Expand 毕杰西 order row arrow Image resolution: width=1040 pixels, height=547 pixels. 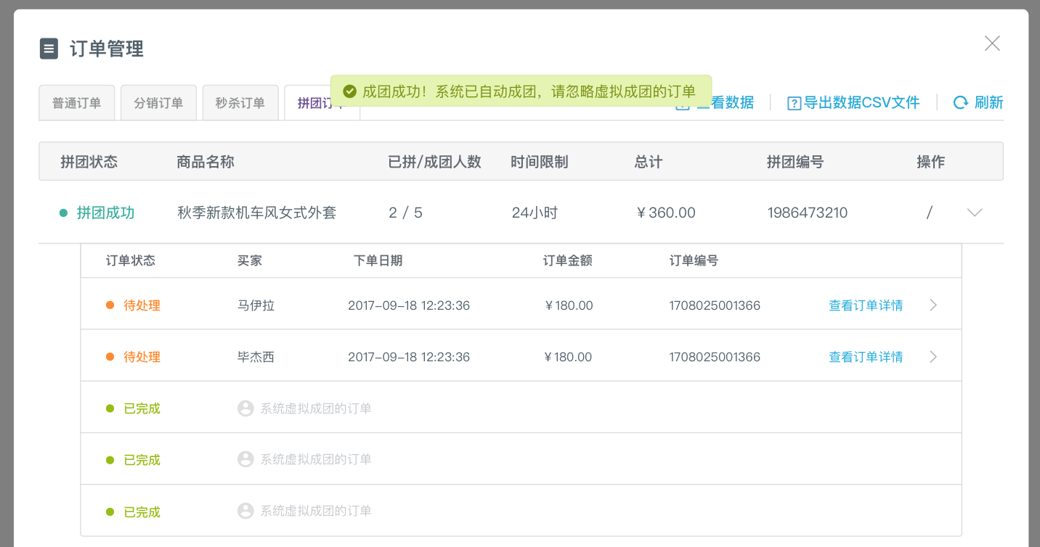point(934,357)
